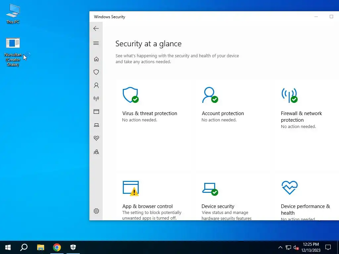
Task: Open Account protection person icon in sidebar
Action: click(96, 85)
